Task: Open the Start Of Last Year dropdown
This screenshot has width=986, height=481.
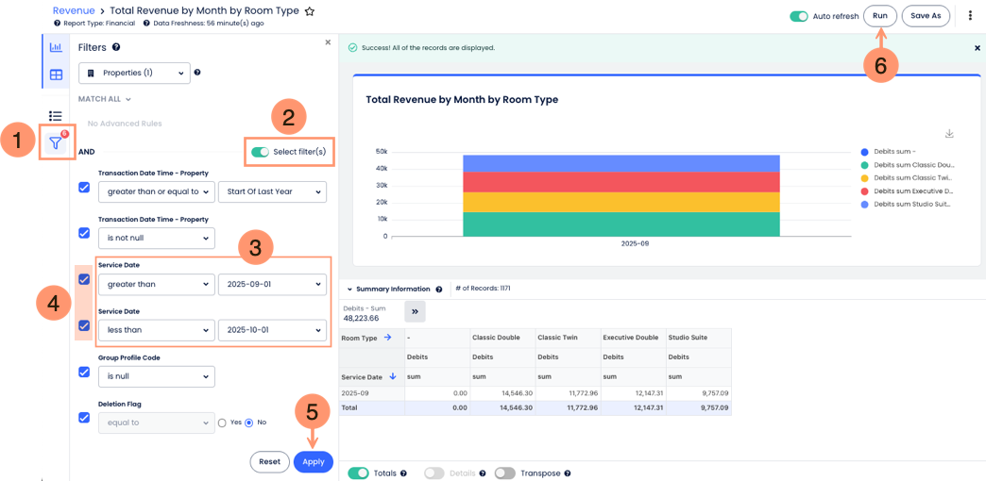Action: 272,192
